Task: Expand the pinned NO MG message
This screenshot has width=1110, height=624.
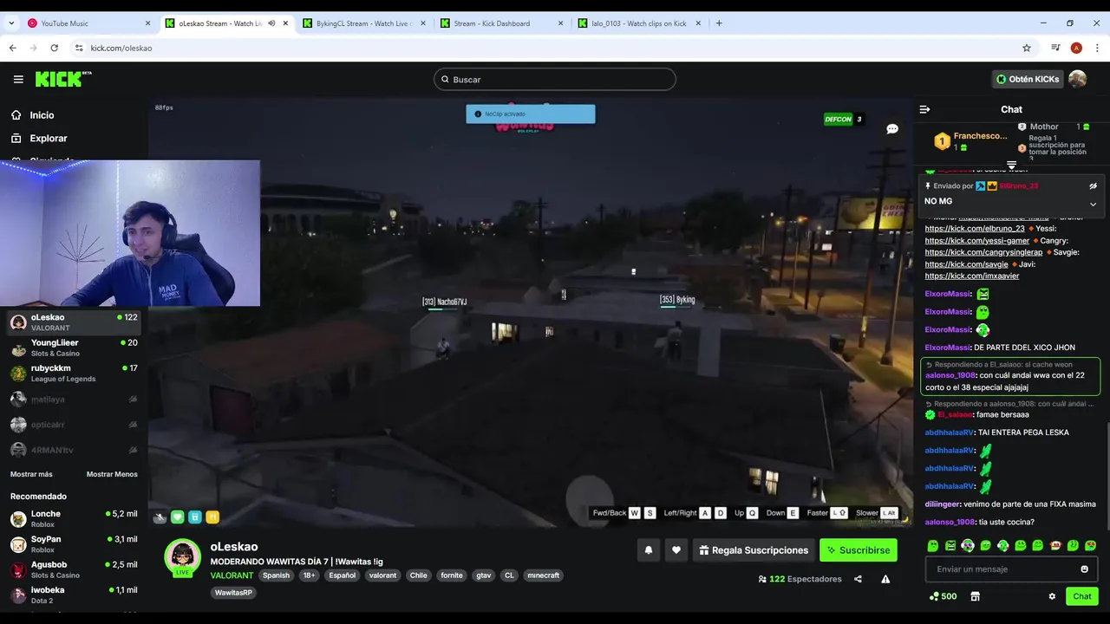Action: click(x=1093, y=205)
